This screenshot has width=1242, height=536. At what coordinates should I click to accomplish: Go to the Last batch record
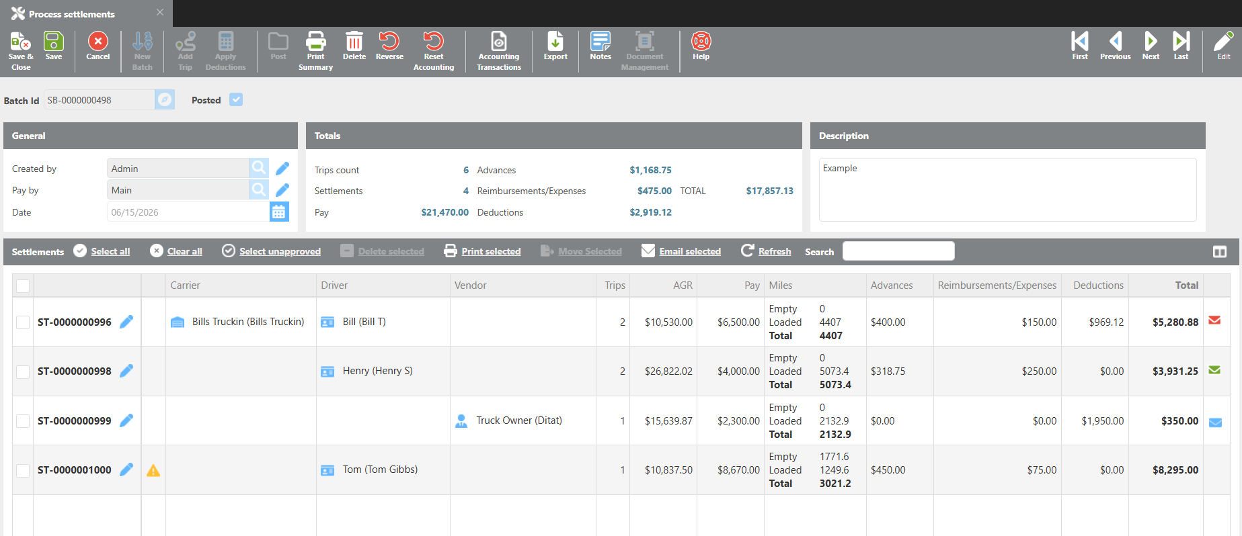coord(1181,46)
